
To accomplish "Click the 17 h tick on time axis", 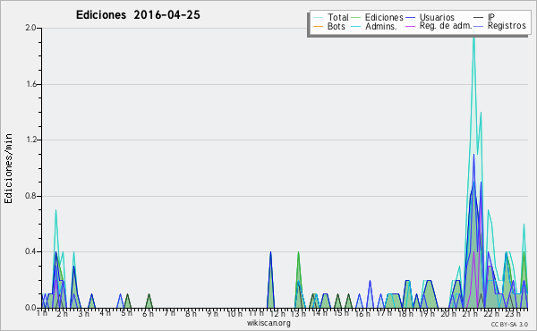I will click(384, 313).
